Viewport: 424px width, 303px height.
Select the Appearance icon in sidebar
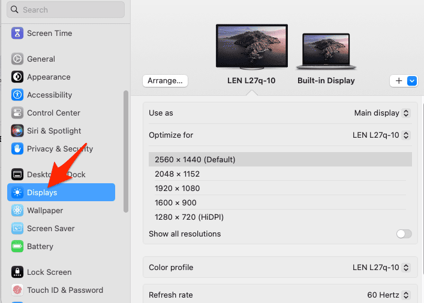coord(17,77)
